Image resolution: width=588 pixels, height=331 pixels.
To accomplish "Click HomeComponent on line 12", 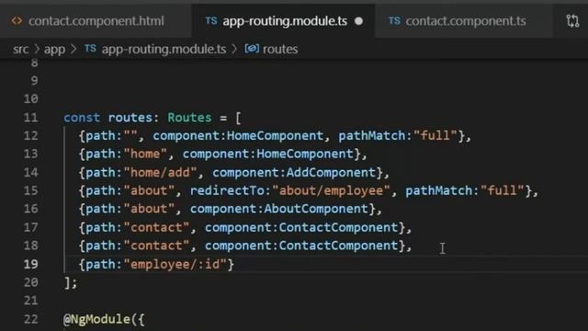I will click(275, 135).
